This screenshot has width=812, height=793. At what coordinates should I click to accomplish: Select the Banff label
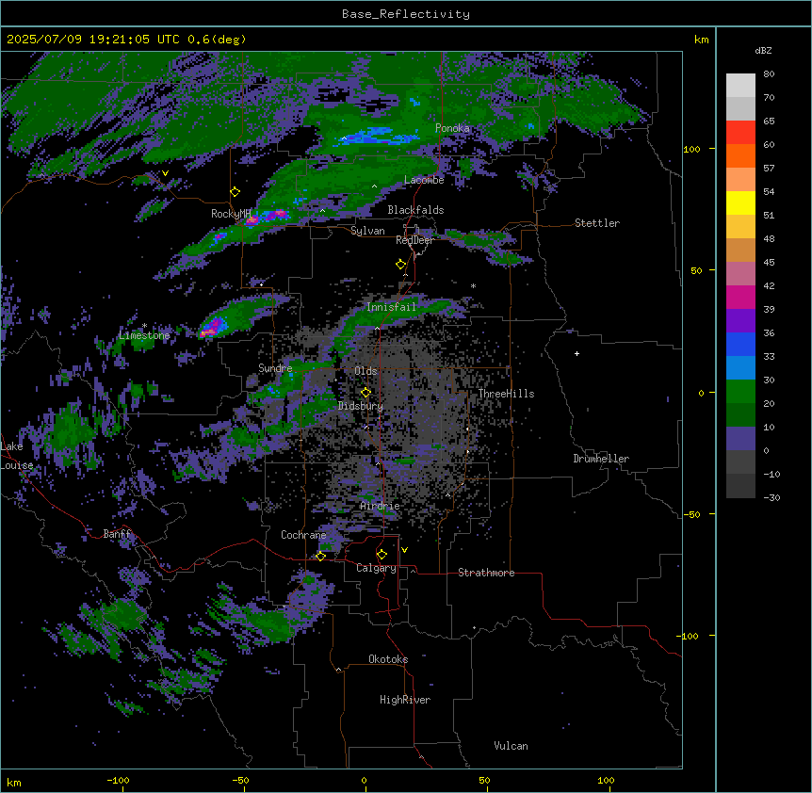click(x=117, y=534)
